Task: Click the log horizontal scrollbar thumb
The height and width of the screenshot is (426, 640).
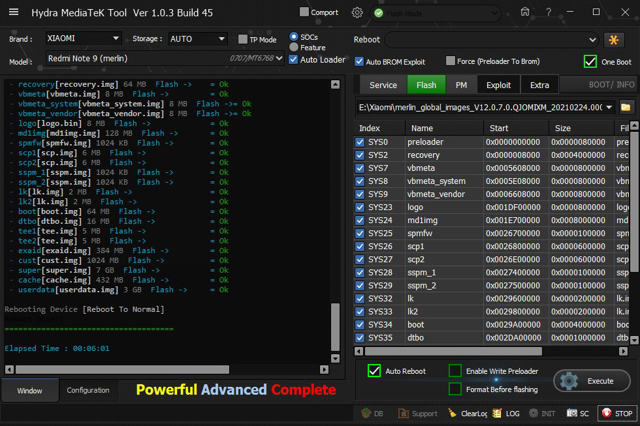Action: (122, 369)
